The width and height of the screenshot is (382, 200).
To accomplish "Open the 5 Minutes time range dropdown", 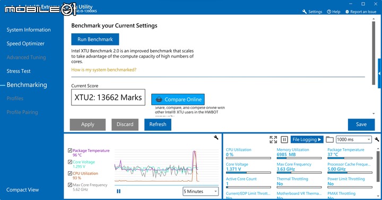I will tap(201, 191).
